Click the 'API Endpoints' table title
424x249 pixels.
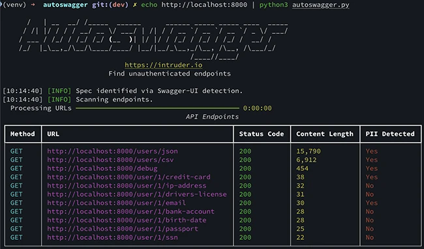212,117
